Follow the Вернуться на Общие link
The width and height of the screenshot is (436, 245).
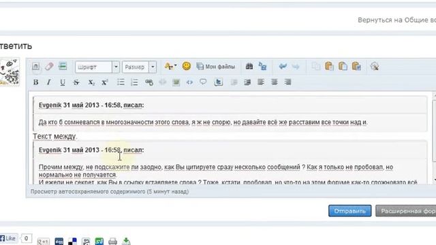tap(396, 20)
